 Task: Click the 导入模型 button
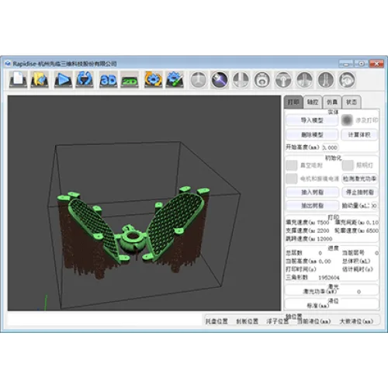pyautogui.click(x=312, y=120)
